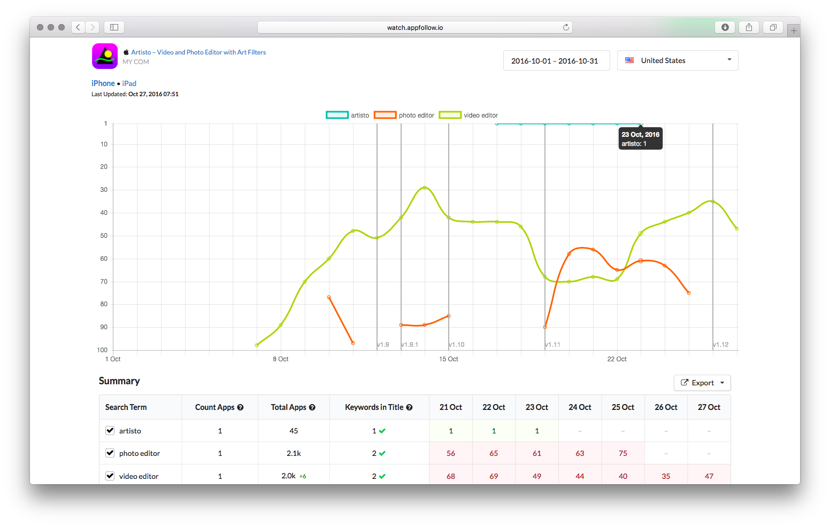Select the iPhone tab

pyautogui.click(x=103, y=83)
